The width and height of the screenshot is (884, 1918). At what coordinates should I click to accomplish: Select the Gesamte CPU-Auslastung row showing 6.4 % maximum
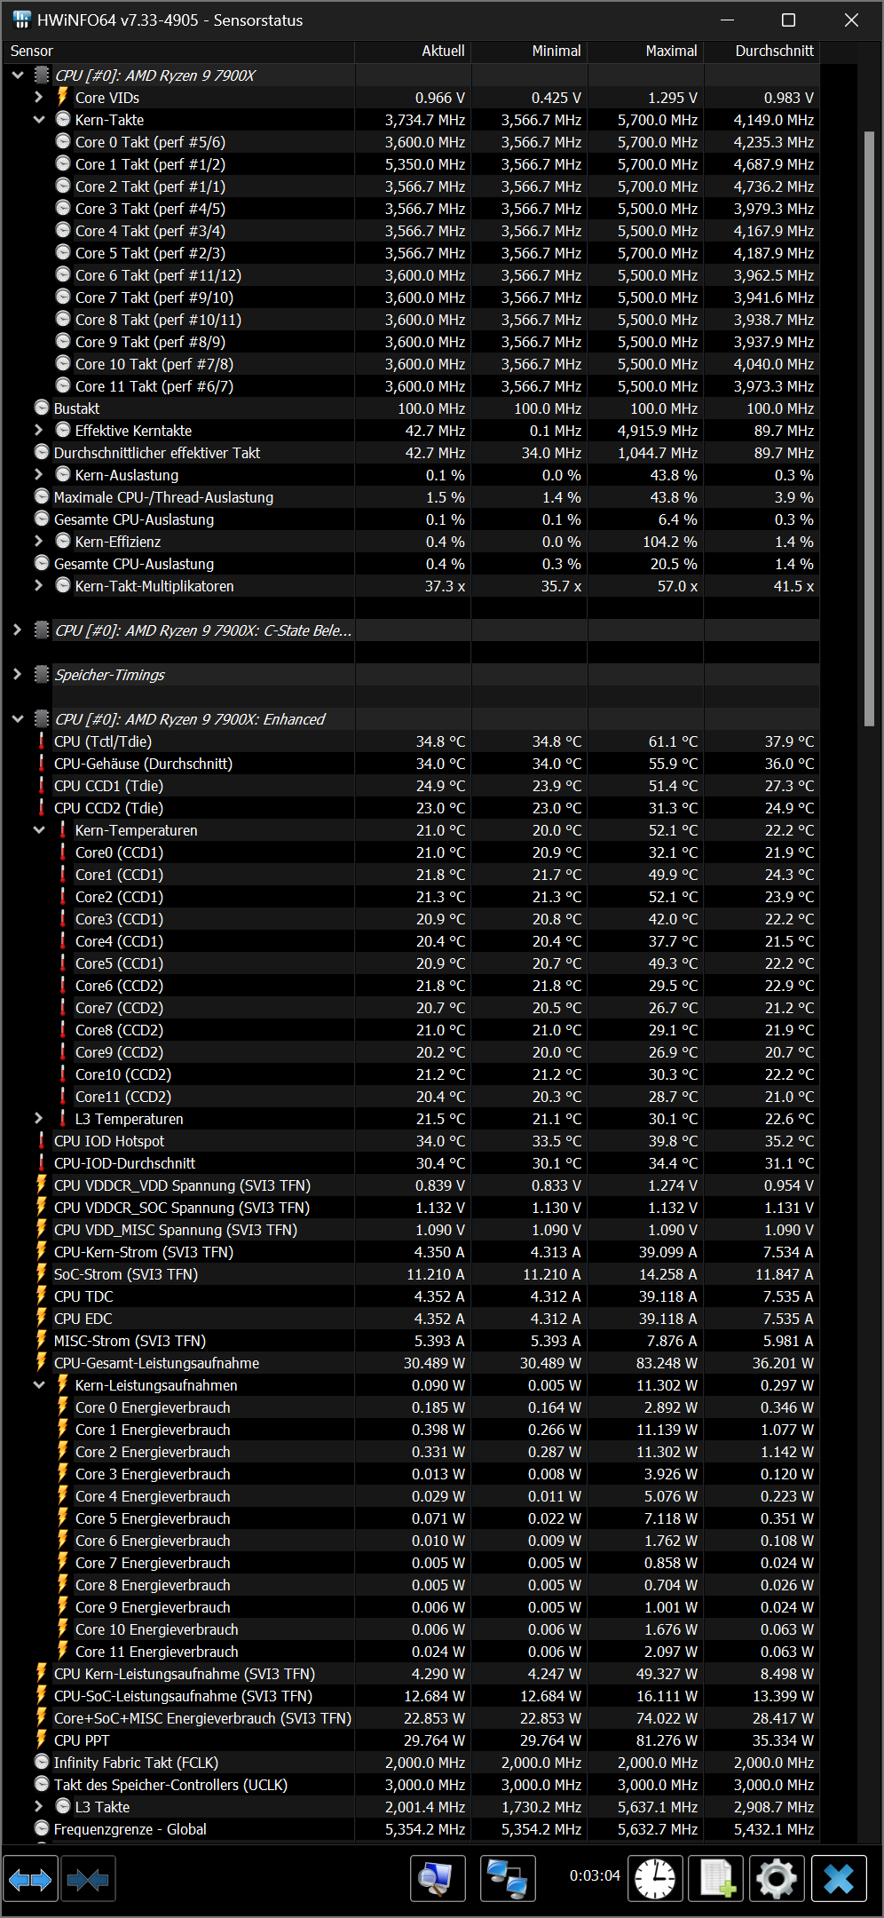tap(411, 519)
